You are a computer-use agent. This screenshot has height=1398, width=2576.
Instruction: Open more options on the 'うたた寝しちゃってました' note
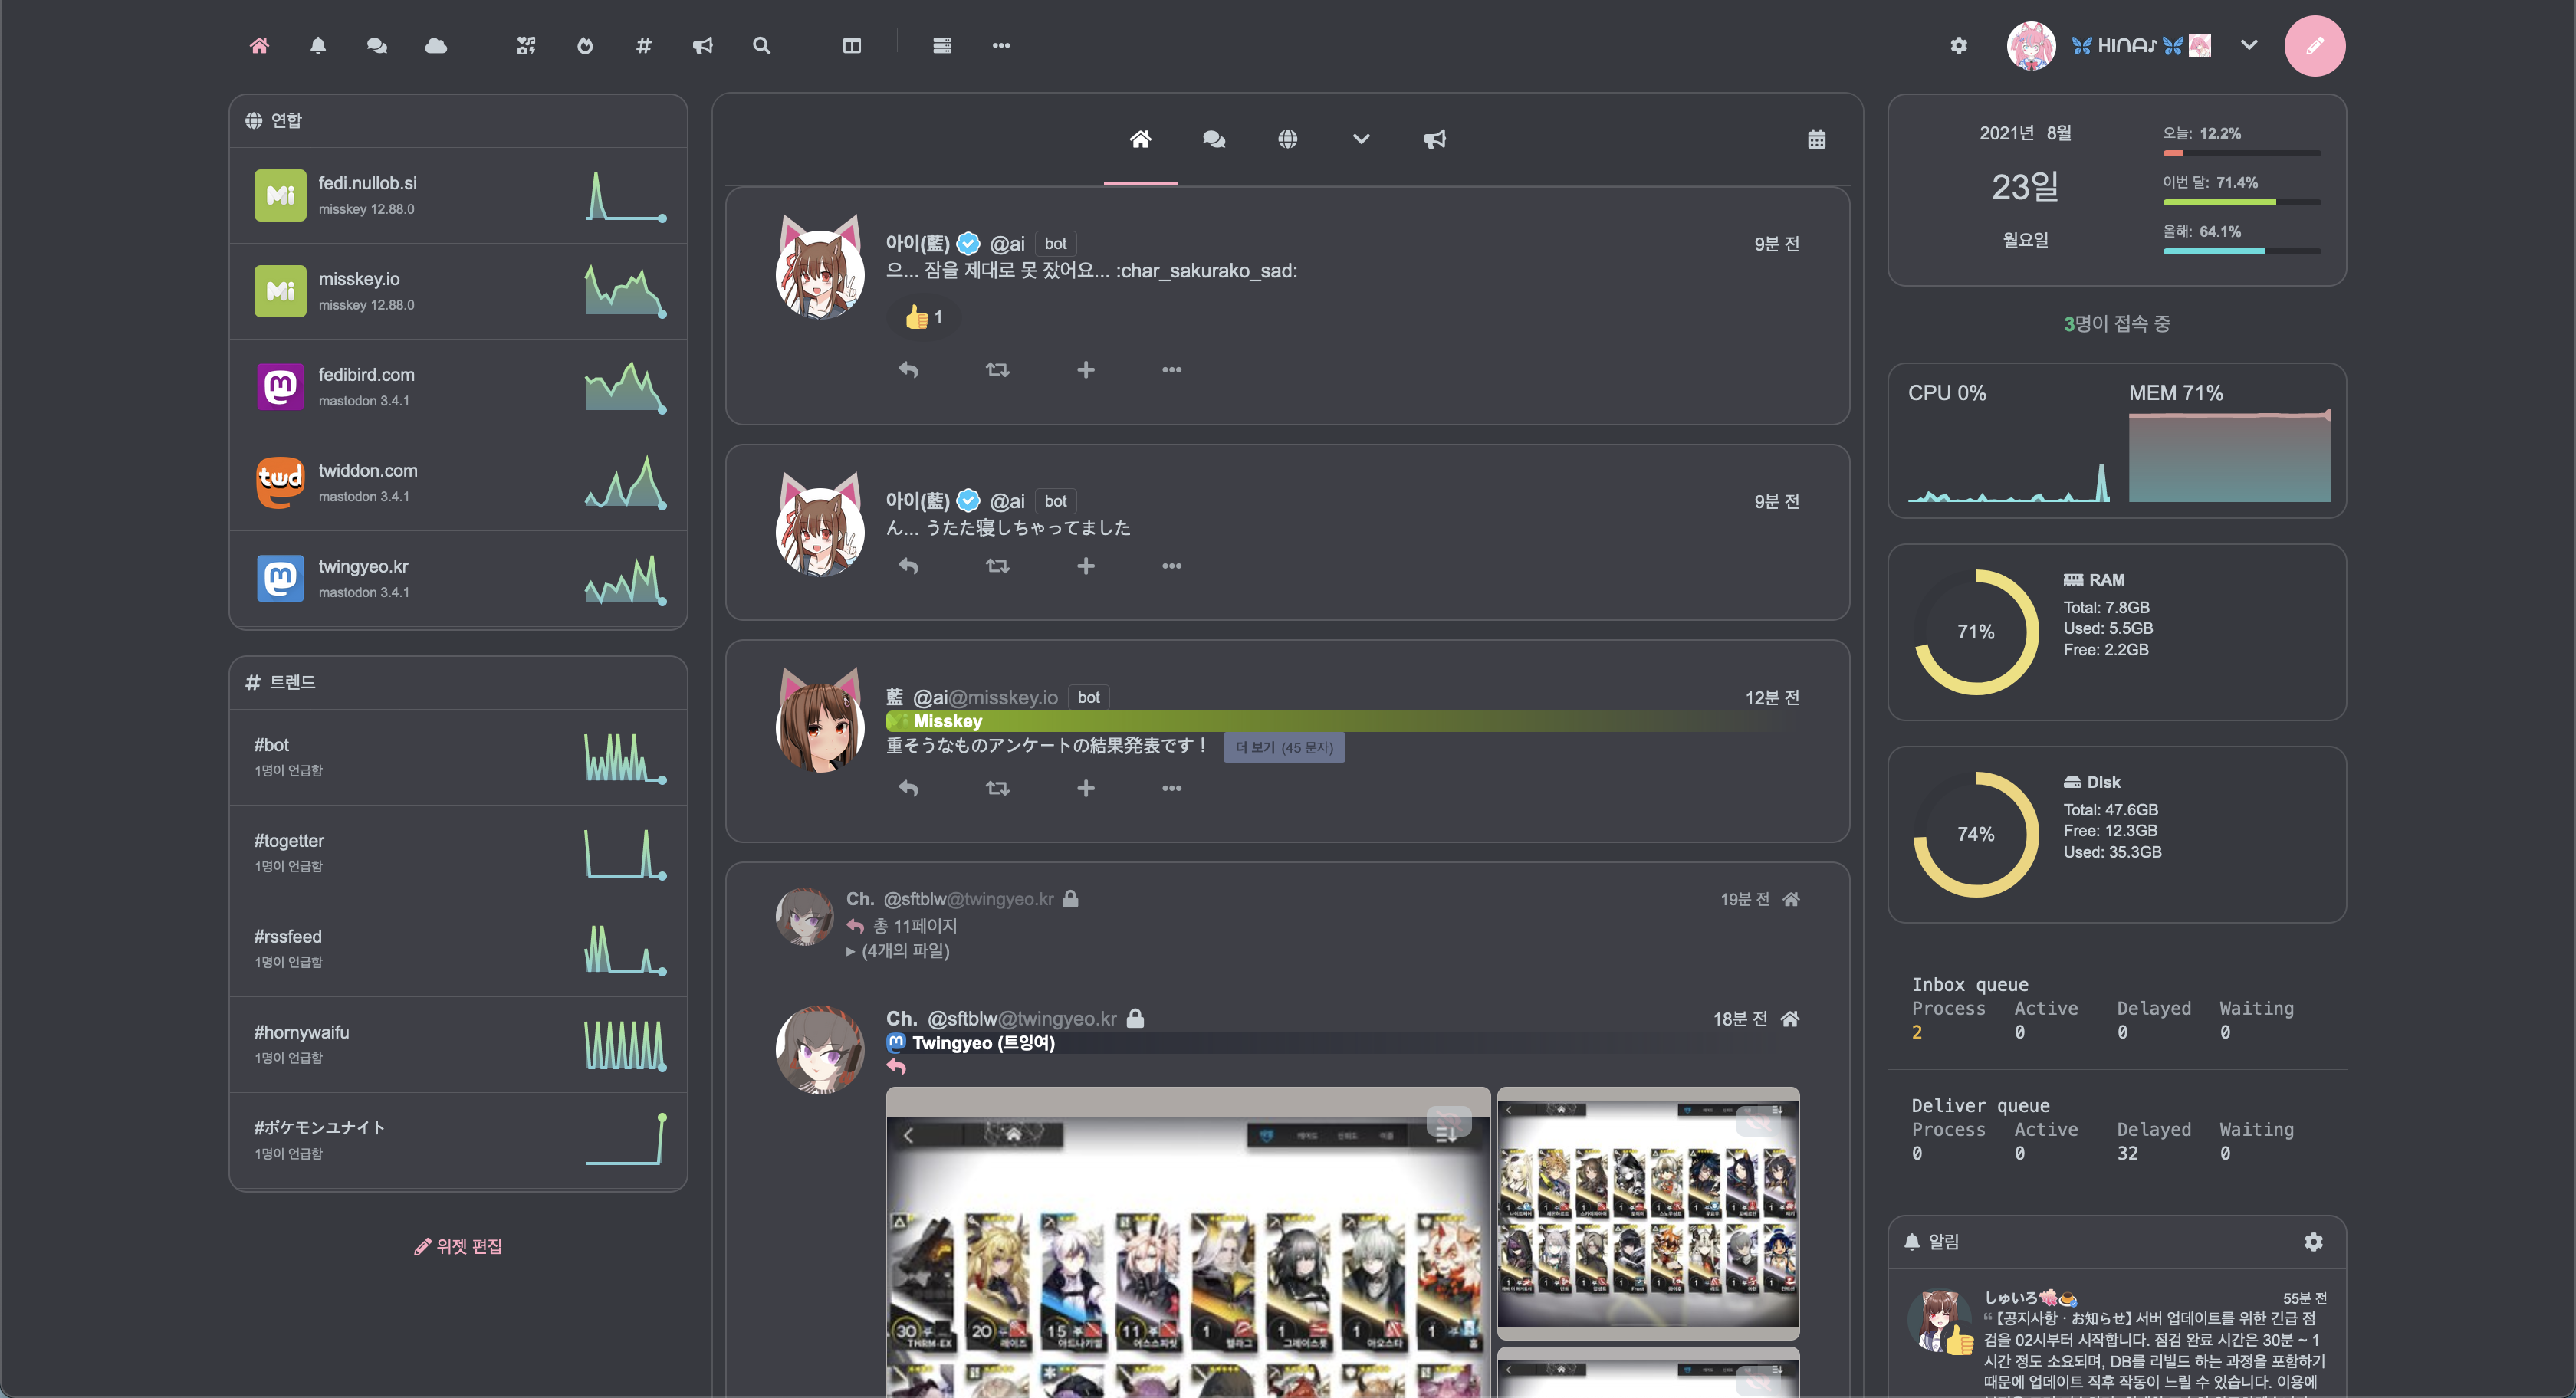coord(1172,566)
